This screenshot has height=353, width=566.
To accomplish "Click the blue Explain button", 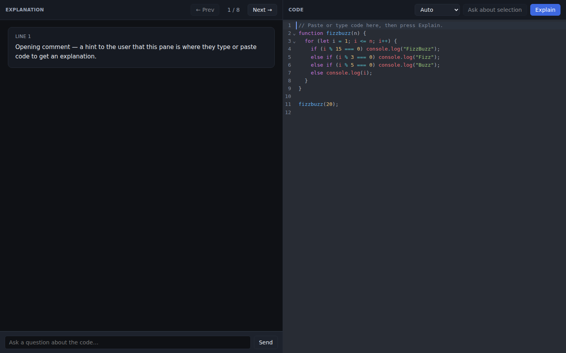I will 545,10.
